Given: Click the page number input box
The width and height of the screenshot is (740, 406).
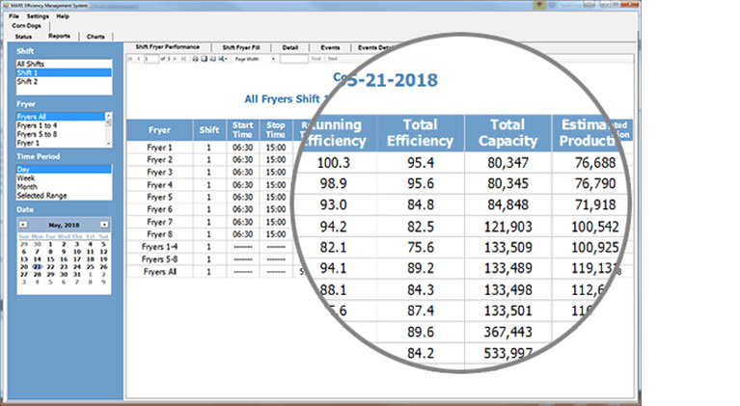Looking at the screenshot, I should 150,58.
